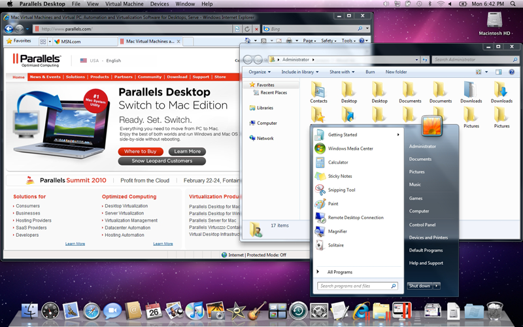Open Time Machine in the Dock
This screenshot has width=523, height=327.
298,311
